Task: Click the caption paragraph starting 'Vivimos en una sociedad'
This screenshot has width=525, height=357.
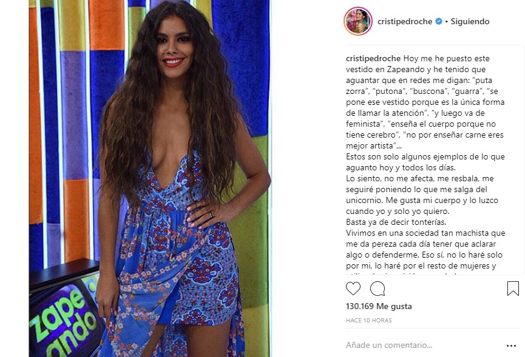Action: click(x=425, y=249)
